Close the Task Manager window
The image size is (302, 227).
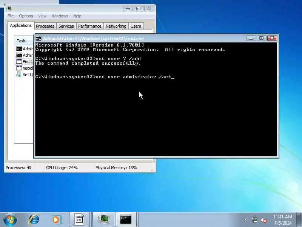pos(149,9)
